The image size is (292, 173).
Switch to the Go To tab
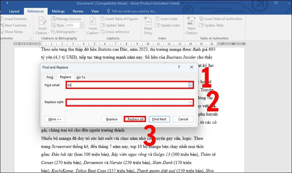click(x=81, y=77)
